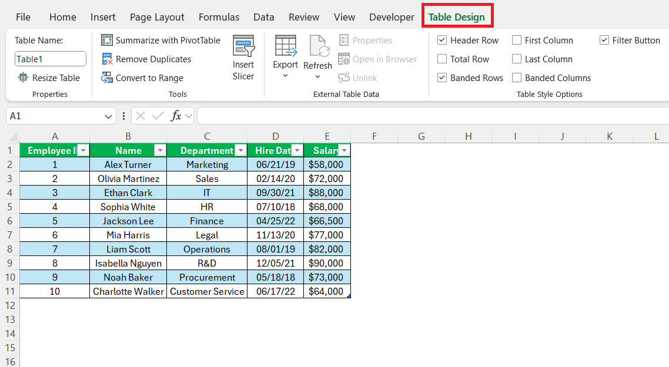Click the cell containing Jackson Lee

pos(128,221)
